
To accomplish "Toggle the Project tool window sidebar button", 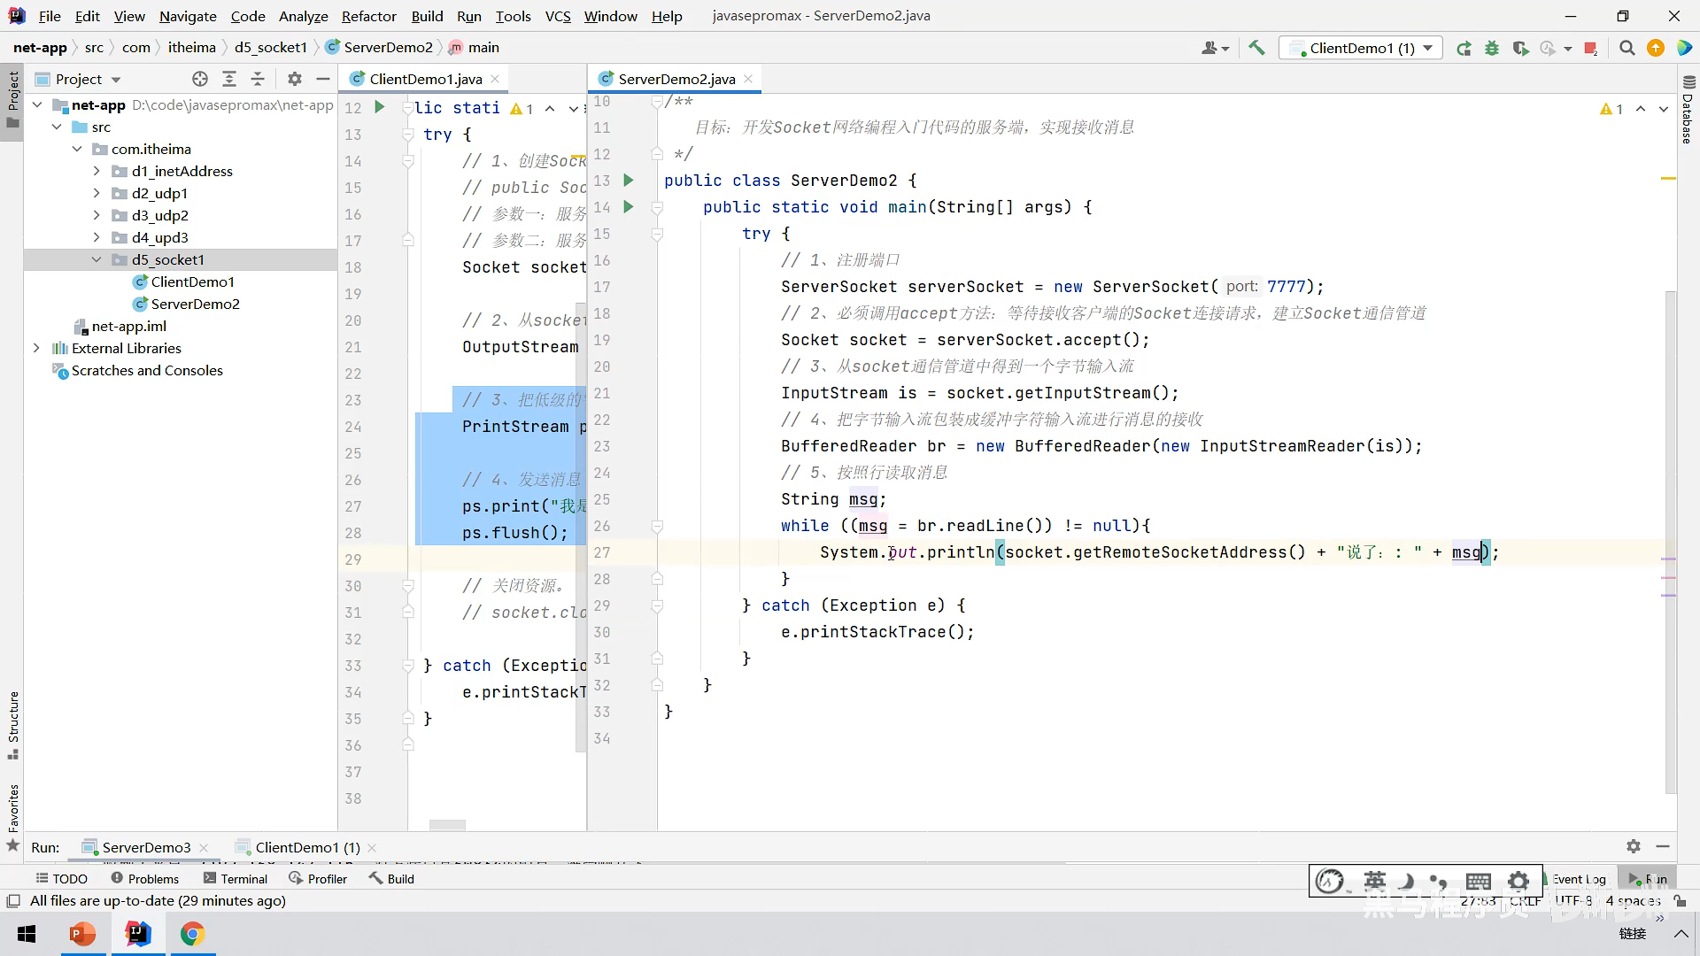I will coord(12,97).
